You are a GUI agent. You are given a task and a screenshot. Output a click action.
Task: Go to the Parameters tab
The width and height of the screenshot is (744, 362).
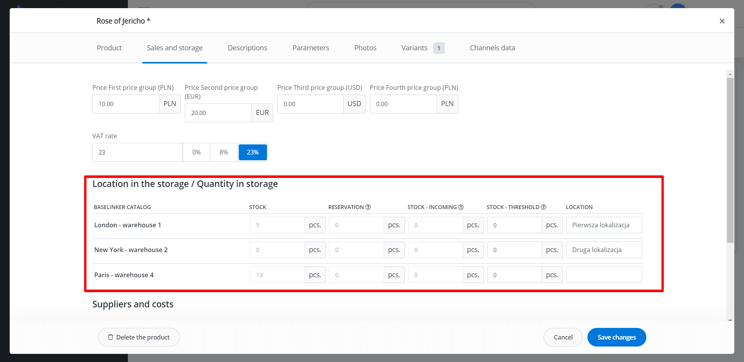tap(311, 48)
